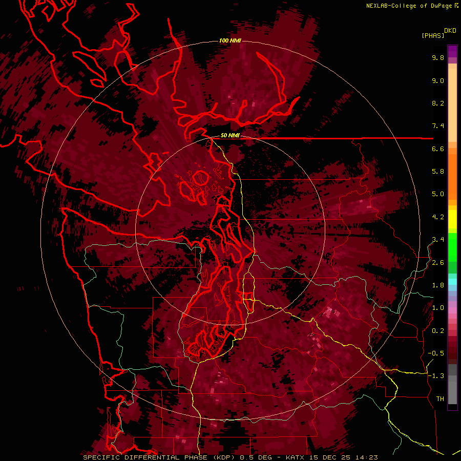Viewport: 461px width, 461px height.
Task: Click the 50 NMI range ring label
Action: (230, 136)
